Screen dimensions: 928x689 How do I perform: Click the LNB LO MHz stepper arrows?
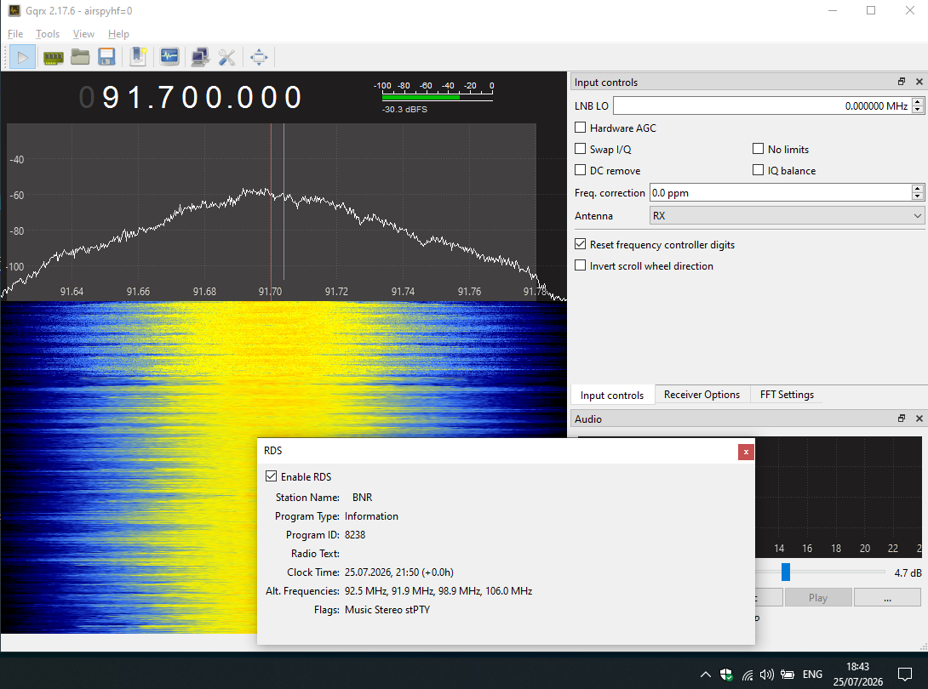tap(917, 105)
